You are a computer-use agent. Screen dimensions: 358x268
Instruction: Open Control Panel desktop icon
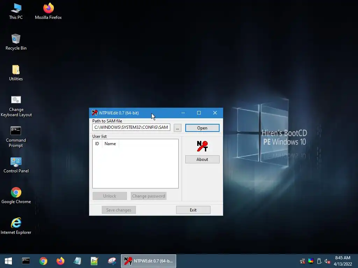coord(16,165)
